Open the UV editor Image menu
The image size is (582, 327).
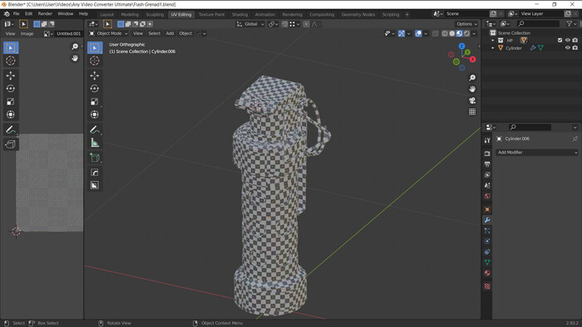[27, 34]
